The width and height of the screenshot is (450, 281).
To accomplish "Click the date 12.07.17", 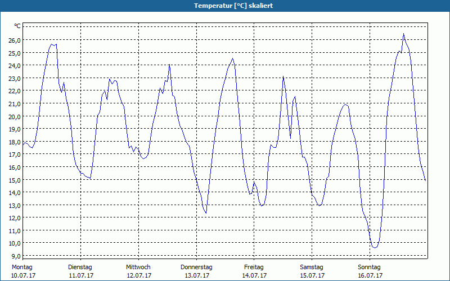I will pyautogui.click(x=139, y=275).
